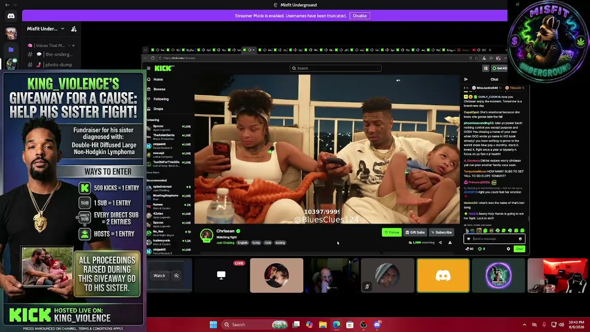Open the theater layout icon in header
This screenshot has width=590, height=332.
coord(485,68)
